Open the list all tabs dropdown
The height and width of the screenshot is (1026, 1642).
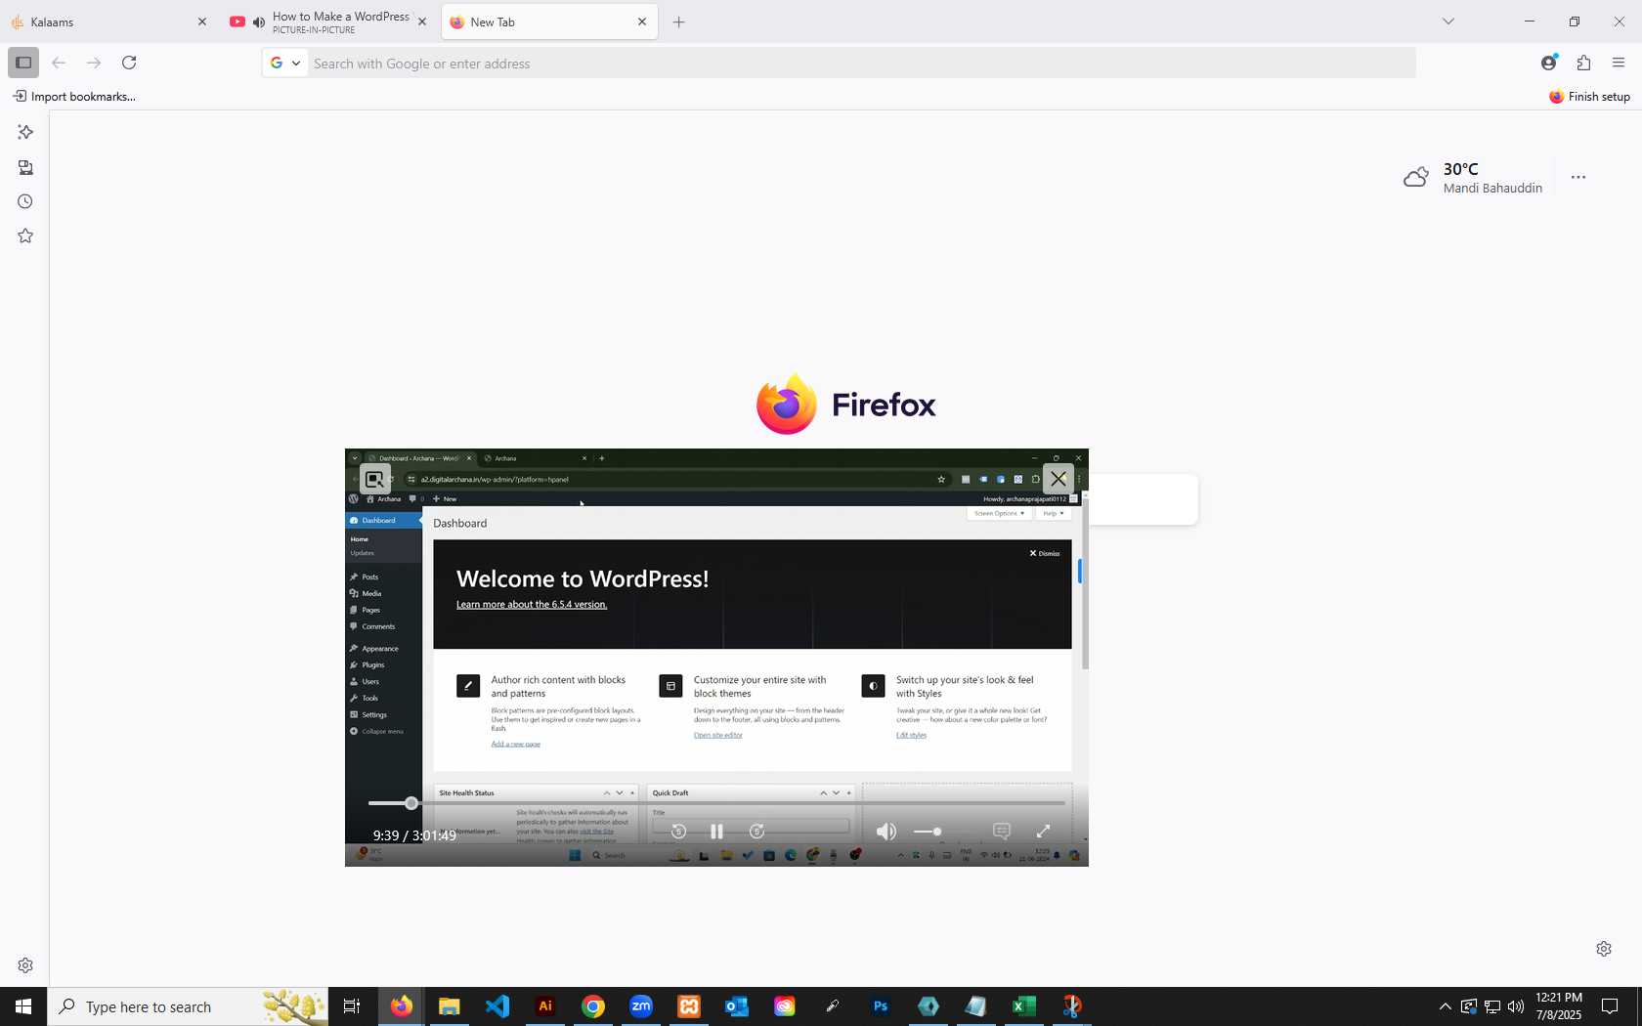point(1448,21)
